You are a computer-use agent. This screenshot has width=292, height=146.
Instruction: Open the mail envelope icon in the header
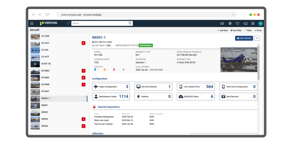(x=222, y=23)
